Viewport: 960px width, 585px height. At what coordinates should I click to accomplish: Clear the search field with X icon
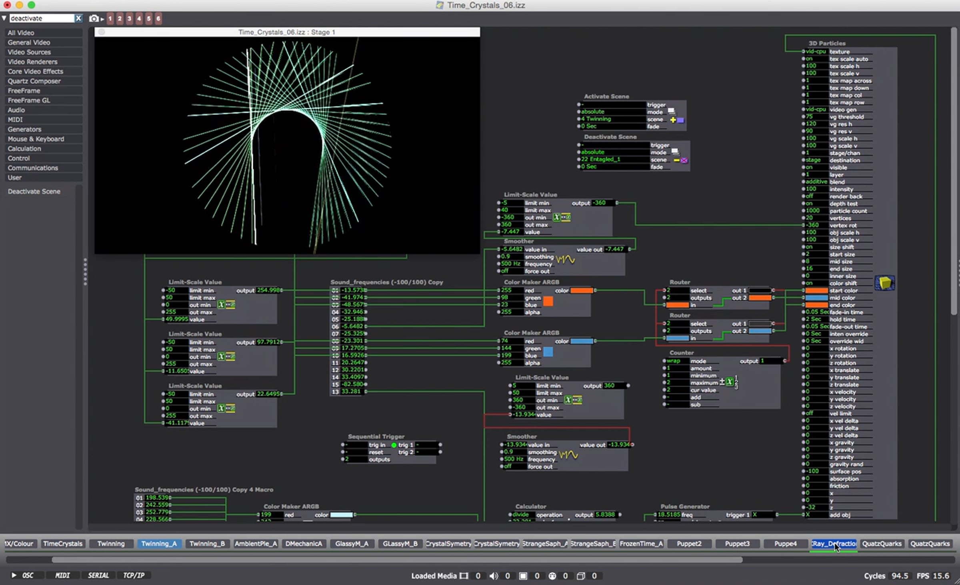click(x=78, y=18)
